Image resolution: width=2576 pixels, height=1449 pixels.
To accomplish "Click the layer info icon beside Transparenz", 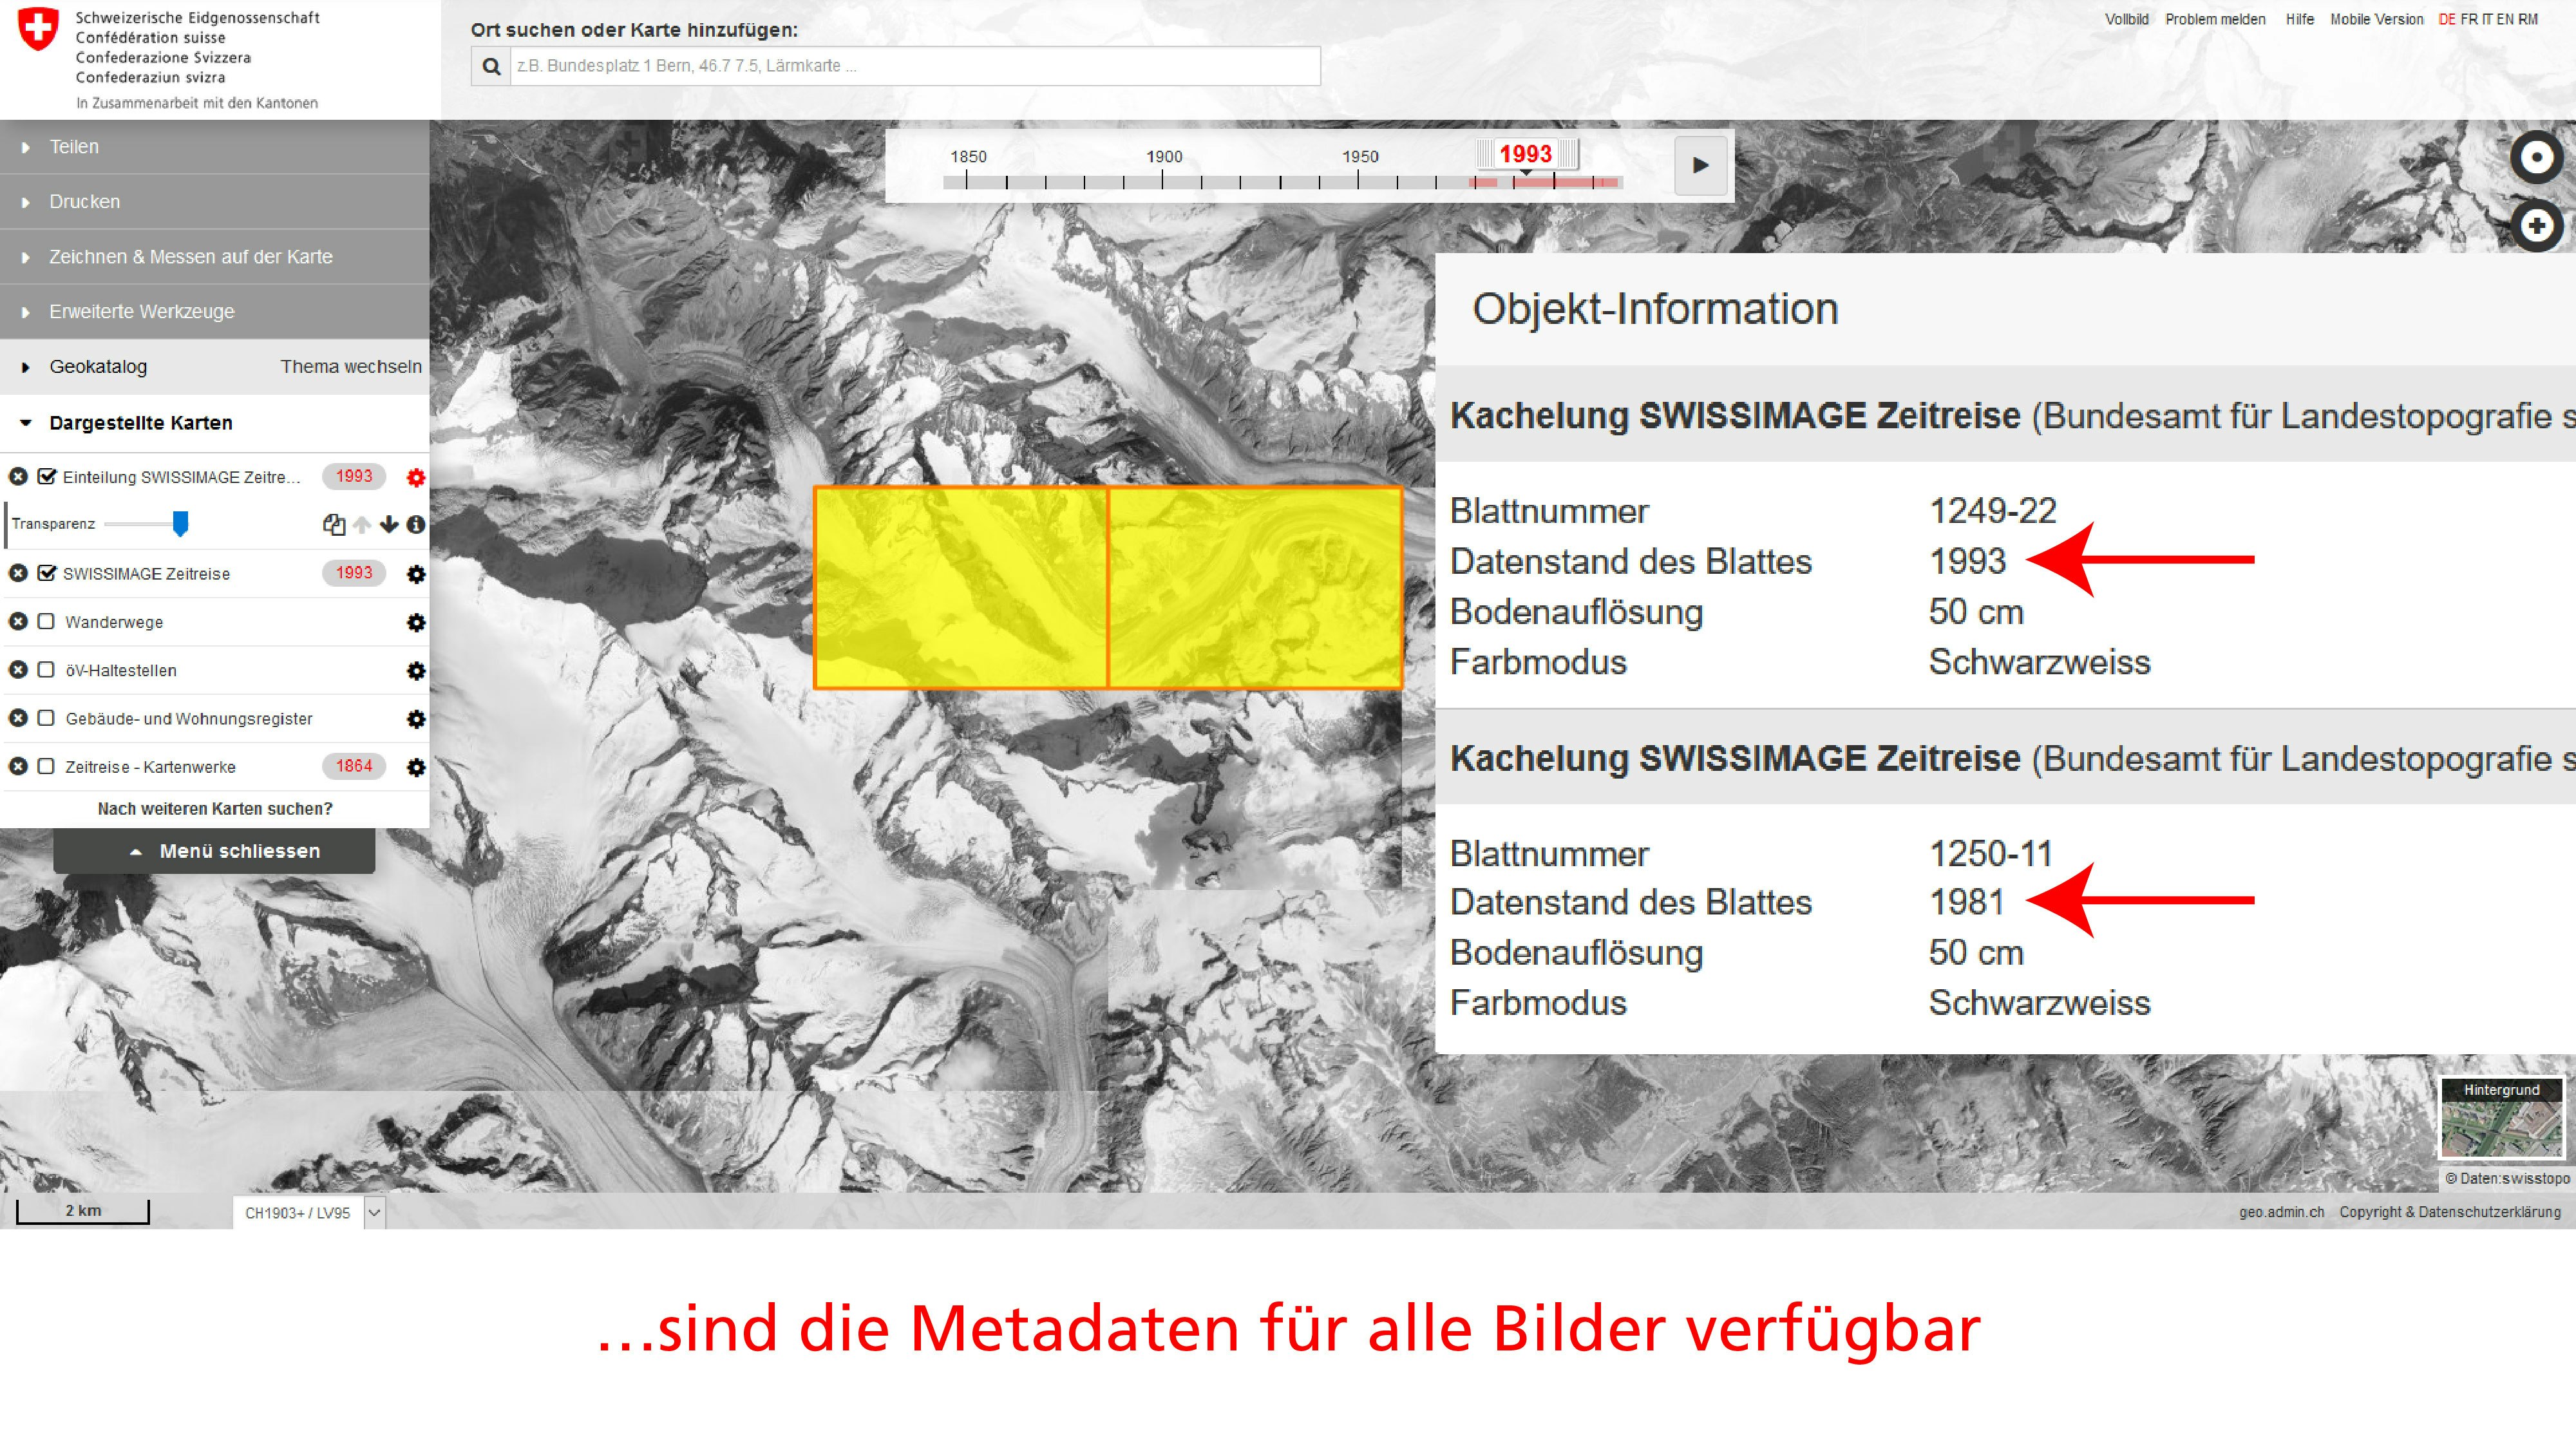I will click(x=416, y=524).
